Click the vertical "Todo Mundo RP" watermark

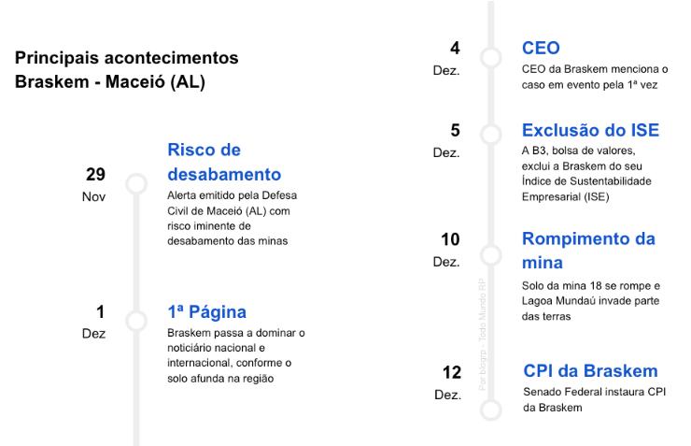click(x=482, y=333)
